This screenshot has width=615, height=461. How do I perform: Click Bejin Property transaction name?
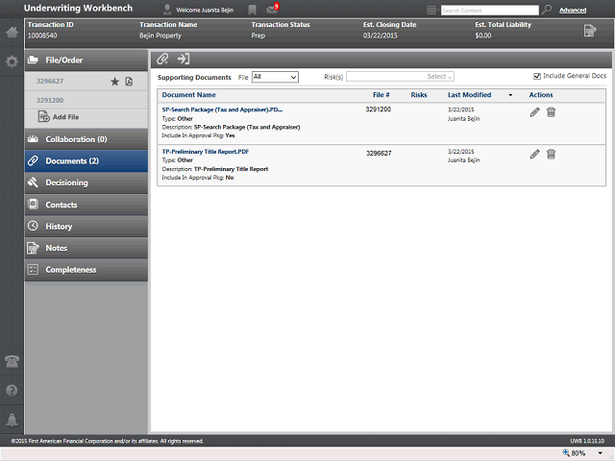pyautogui.click(x=160, y=36)
